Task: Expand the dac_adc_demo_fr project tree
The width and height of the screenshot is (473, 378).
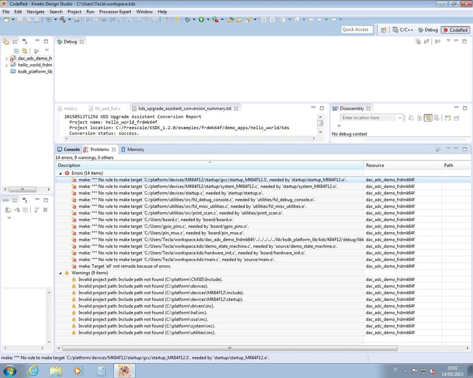Action: coord(7,59)
